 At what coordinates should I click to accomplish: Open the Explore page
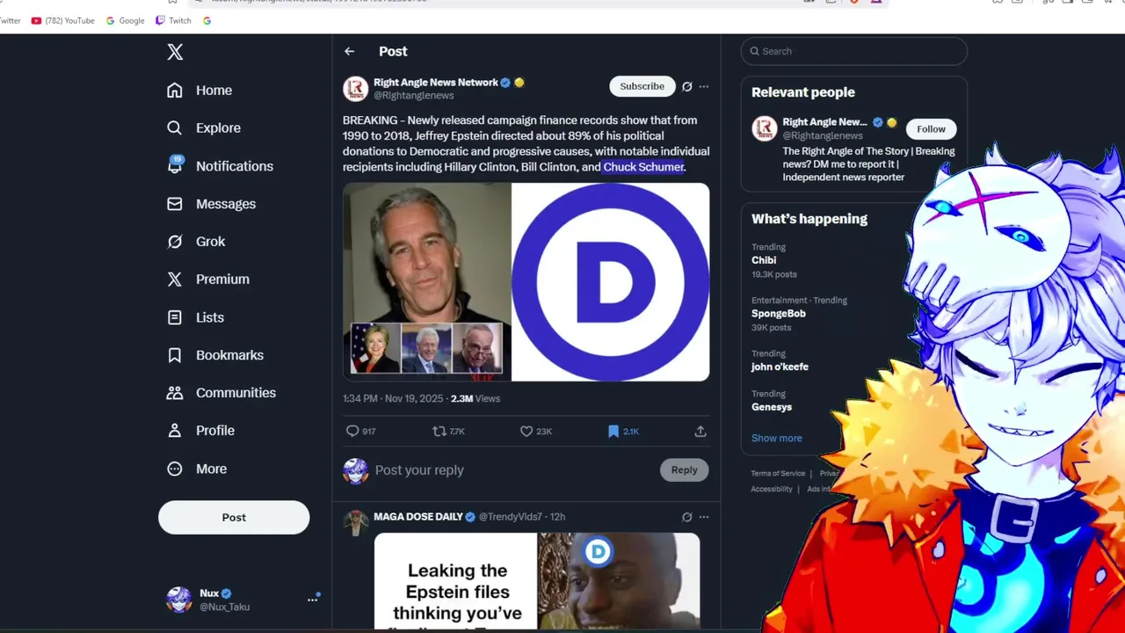click(x=204, y=128)
